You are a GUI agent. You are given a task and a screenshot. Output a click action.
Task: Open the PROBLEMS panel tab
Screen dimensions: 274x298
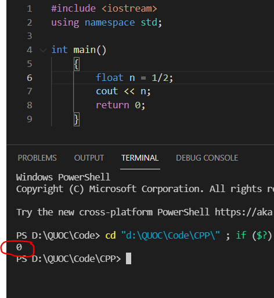click(x=37, y=158)
